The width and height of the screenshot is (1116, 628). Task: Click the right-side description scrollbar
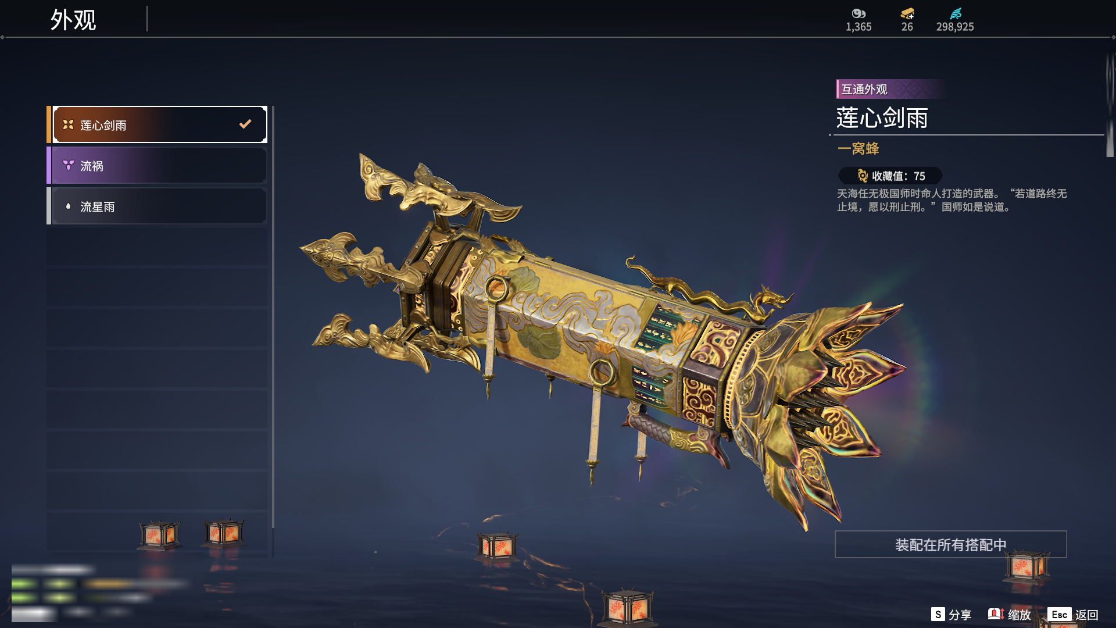pyautogui.click(x=1110, y=105)
